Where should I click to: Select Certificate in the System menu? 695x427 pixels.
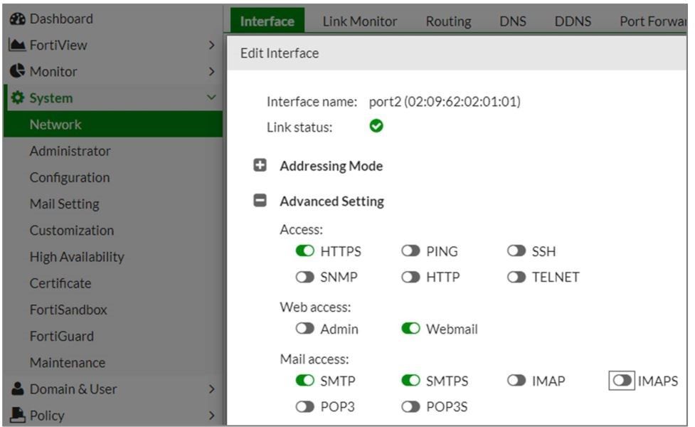60,283
